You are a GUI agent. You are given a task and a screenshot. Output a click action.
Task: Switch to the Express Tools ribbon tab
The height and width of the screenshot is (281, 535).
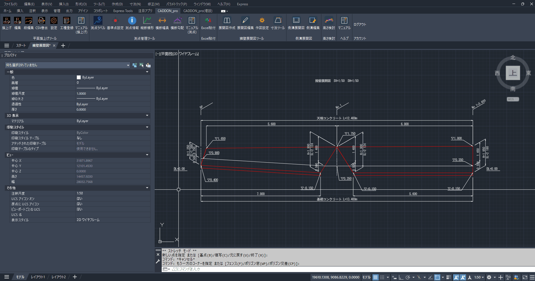[123, 11]
